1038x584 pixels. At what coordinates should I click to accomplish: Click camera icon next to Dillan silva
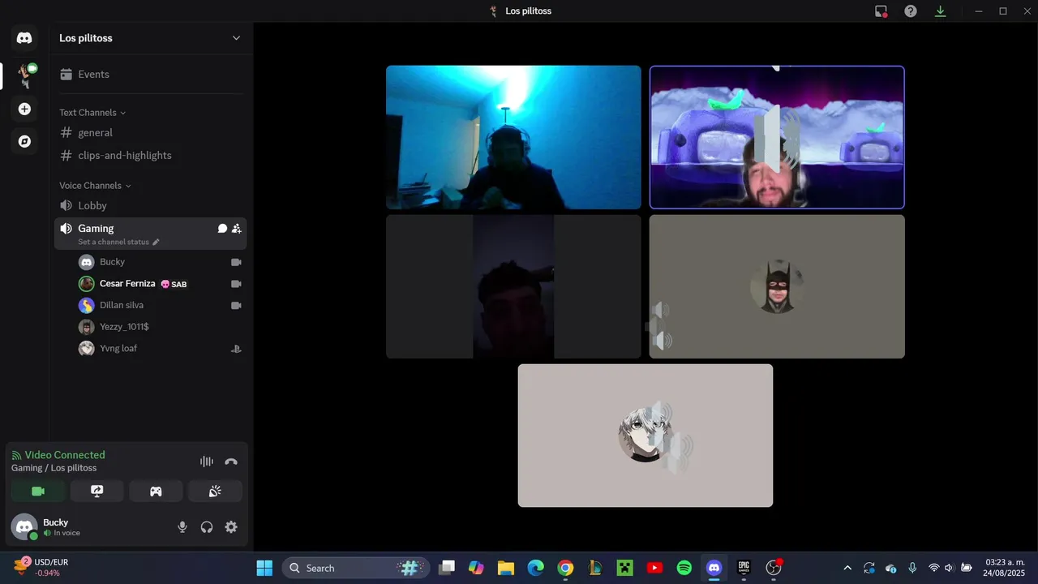click(236, 306)
